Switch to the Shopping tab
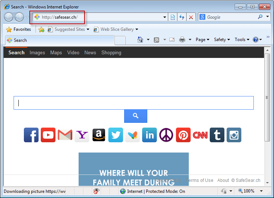The width and height of the screenshot is (274, 198). point(111,53)
